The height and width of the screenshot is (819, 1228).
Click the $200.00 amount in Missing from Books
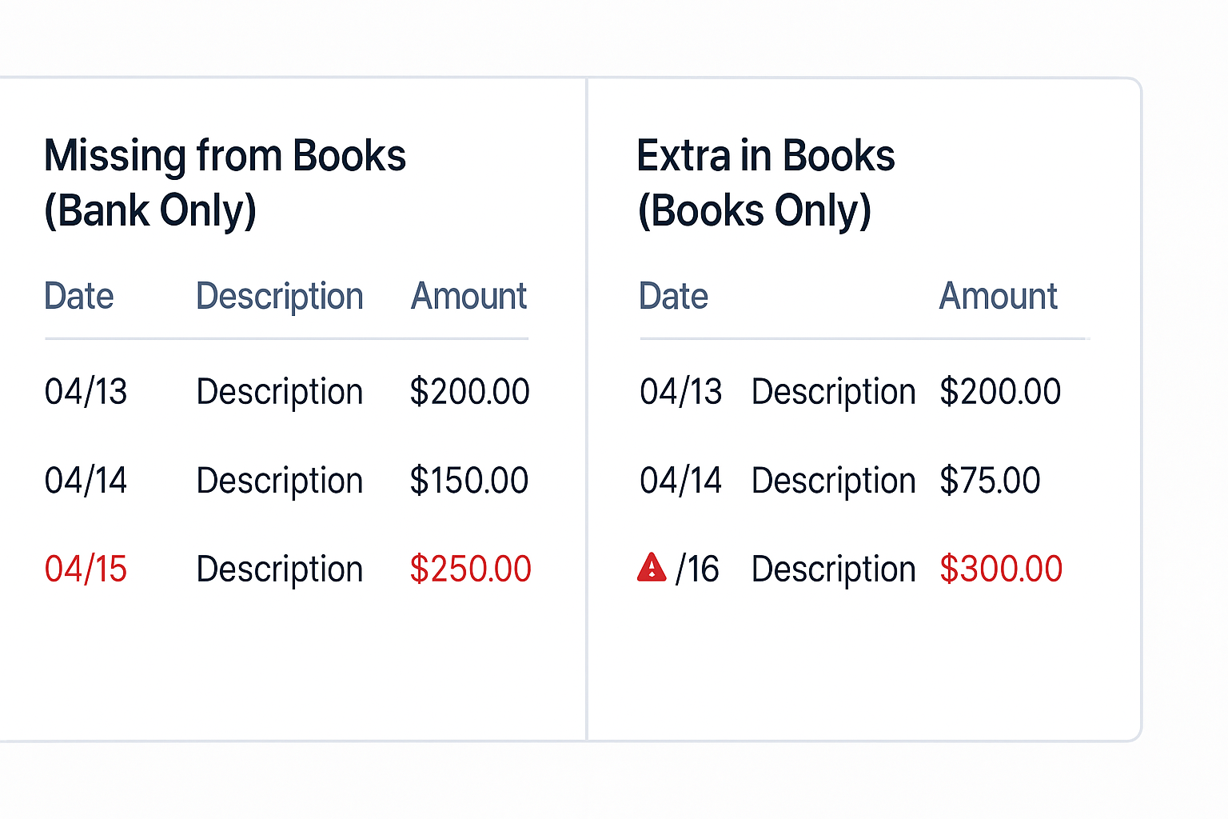point(470,391)
